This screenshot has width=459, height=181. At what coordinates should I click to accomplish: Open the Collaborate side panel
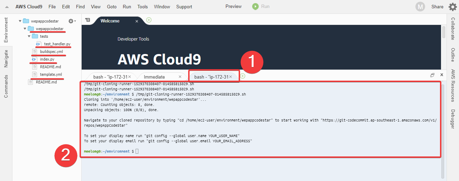tap(453, 29)
